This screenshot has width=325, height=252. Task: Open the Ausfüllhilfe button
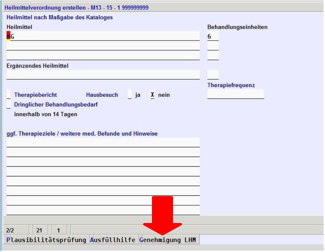pos(115,240)
